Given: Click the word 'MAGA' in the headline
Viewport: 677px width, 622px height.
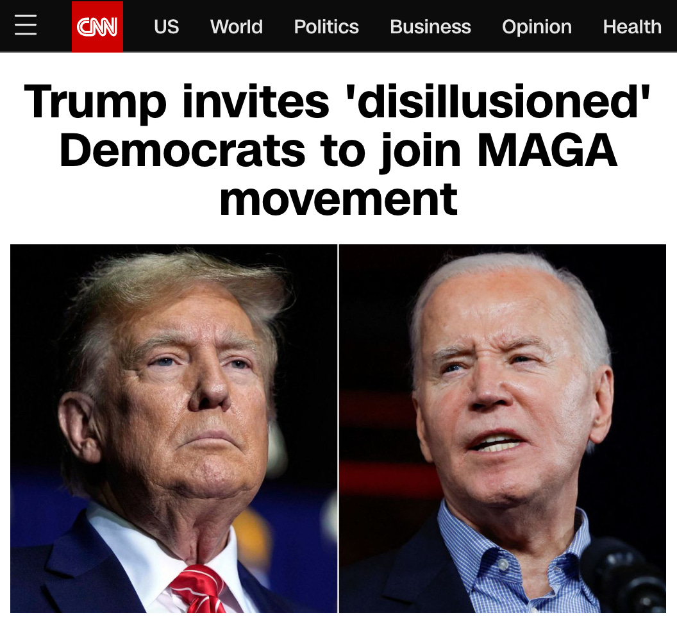Looking at the screenshot, I should tap(547, 150).
